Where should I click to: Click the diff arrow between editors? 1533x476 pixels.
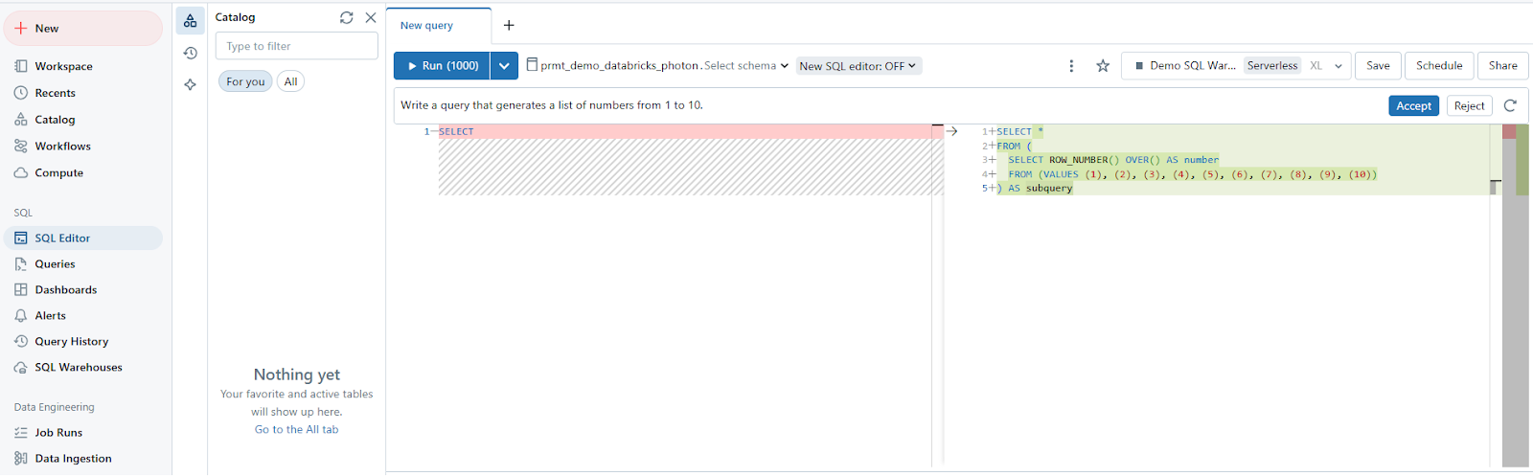tap(951, 131)
